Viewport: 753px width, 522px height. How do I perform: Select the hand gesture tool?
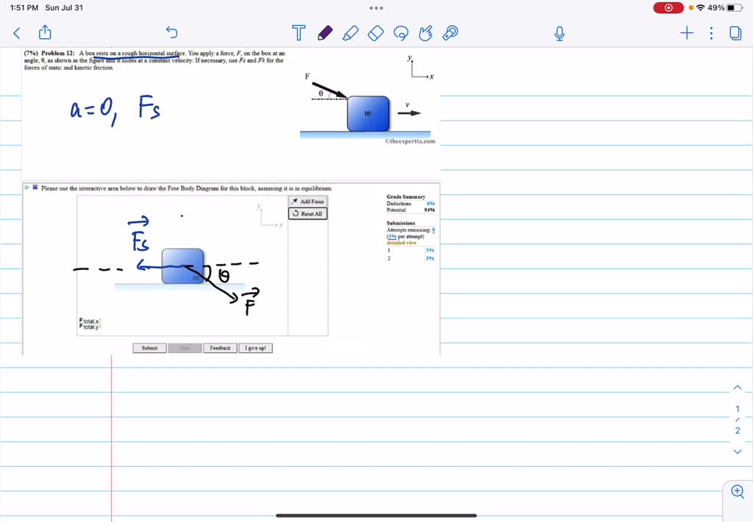pyautogui.click(x=426, y=32)
